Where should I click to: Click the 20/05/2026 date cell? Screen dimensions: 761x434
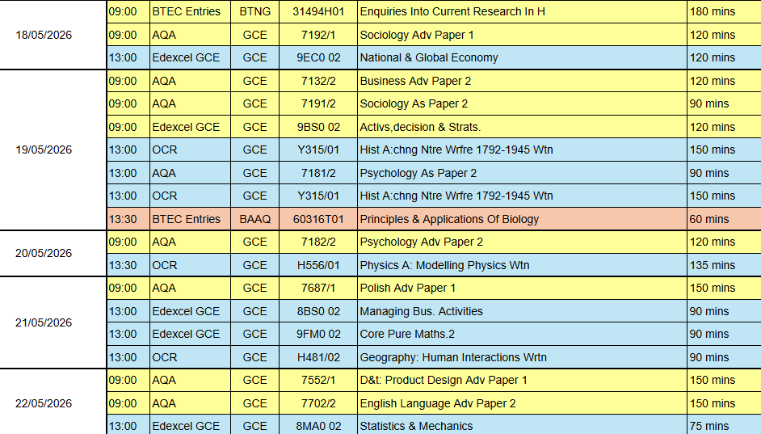[44, 253]
